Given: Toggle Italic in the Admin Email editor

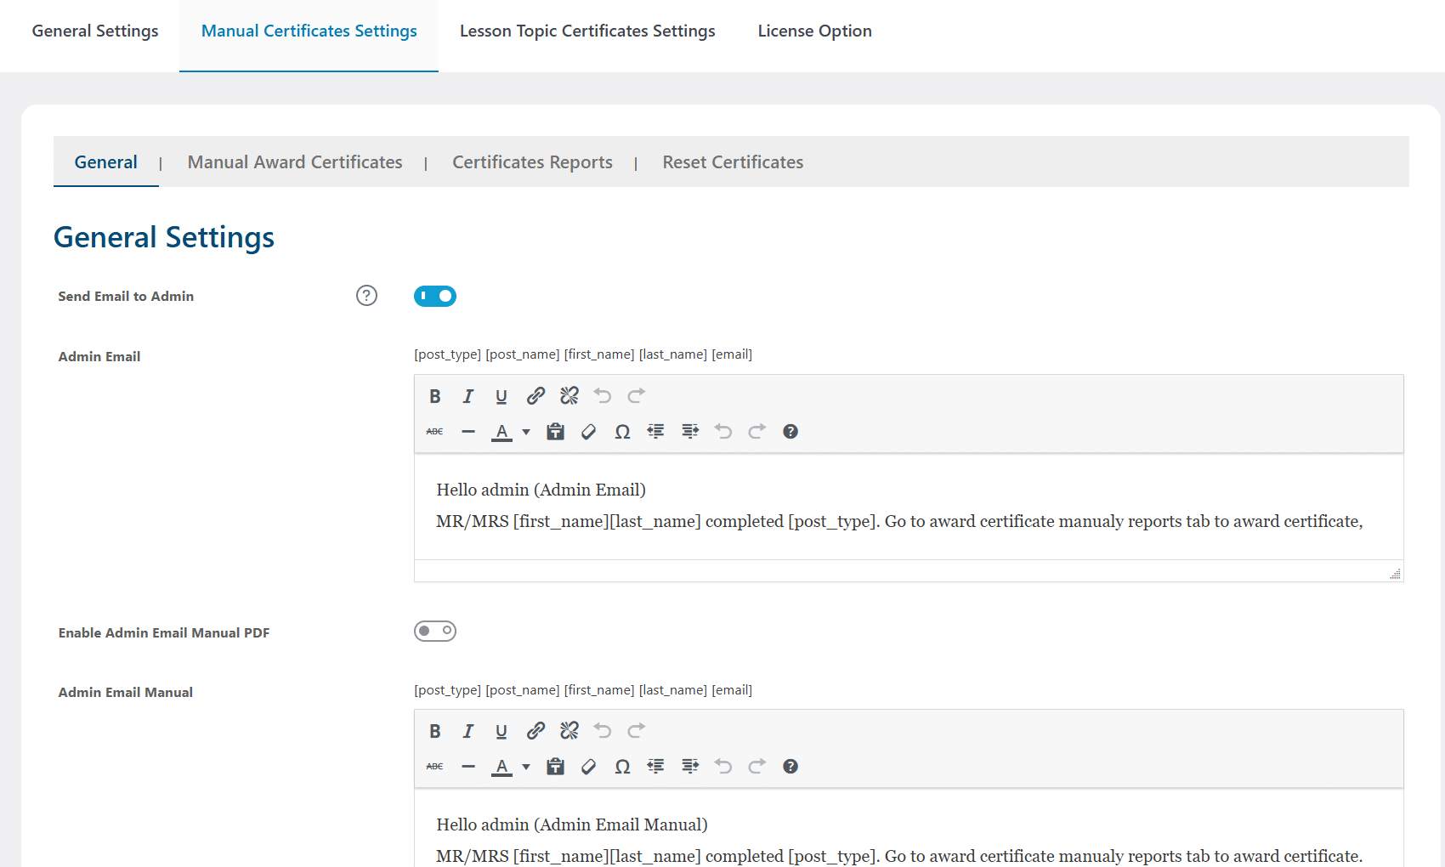Looking at the screenshot, I should [468, 396].
